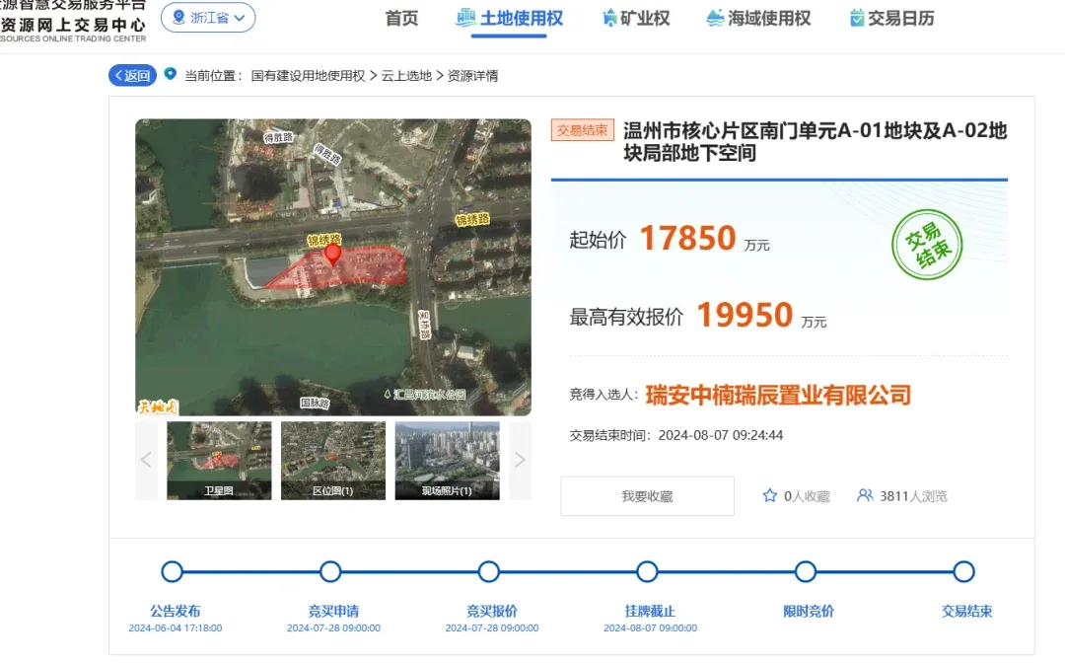The image size is (1065, 664).
Task: Click the 交易结束 timeline node
Action: [x=963, y=571]
